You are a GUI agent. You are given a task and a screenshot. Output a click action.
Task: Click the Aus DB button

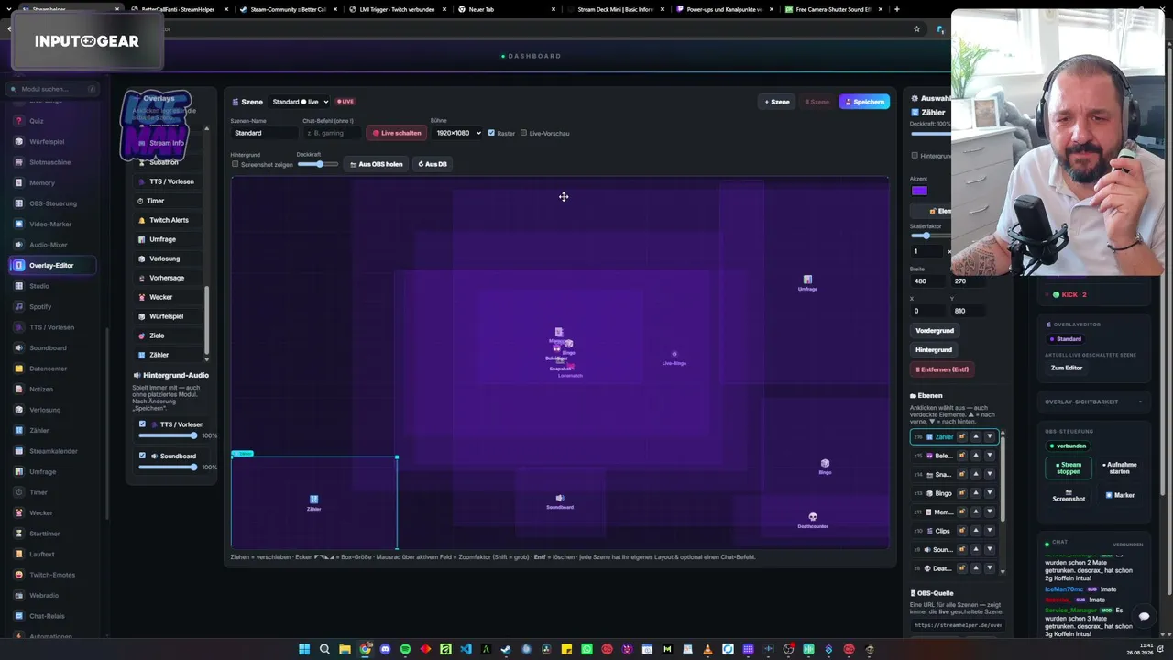433,164
